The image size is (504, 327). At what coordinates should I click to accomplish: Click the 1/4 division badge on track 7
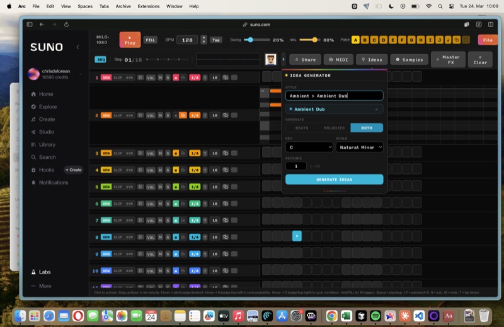195,221
